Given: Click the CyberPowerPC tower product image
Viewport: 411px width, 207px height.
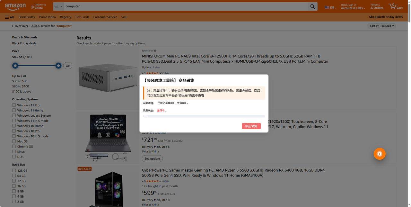Looking at the screenshot, I should [109, 189].
